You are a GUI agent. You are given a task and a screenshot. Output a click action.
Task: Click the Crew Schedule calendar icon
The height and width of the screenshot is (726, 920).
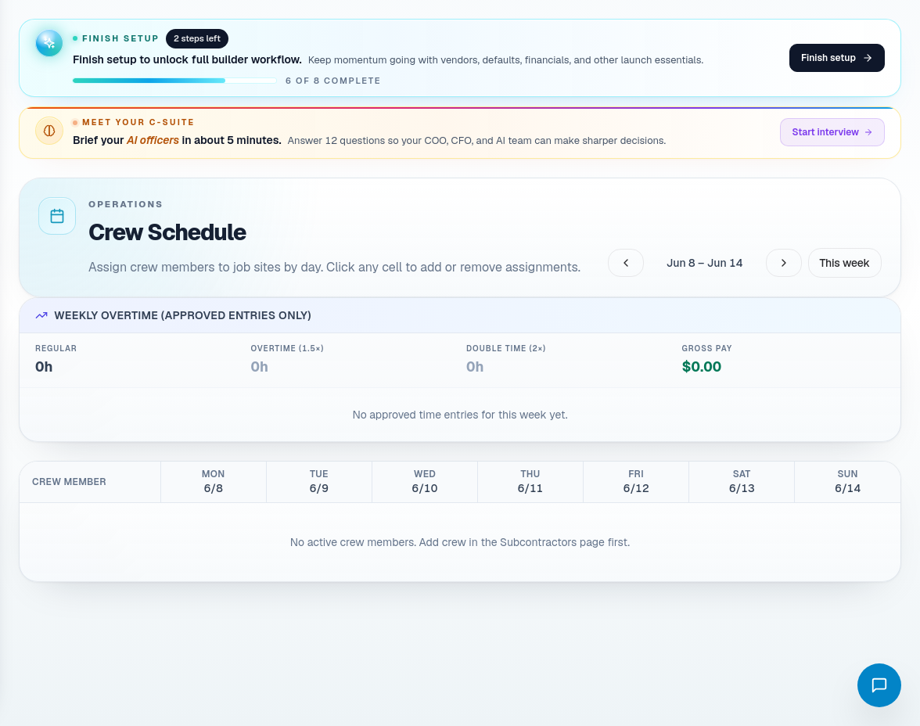click(57, 216)
